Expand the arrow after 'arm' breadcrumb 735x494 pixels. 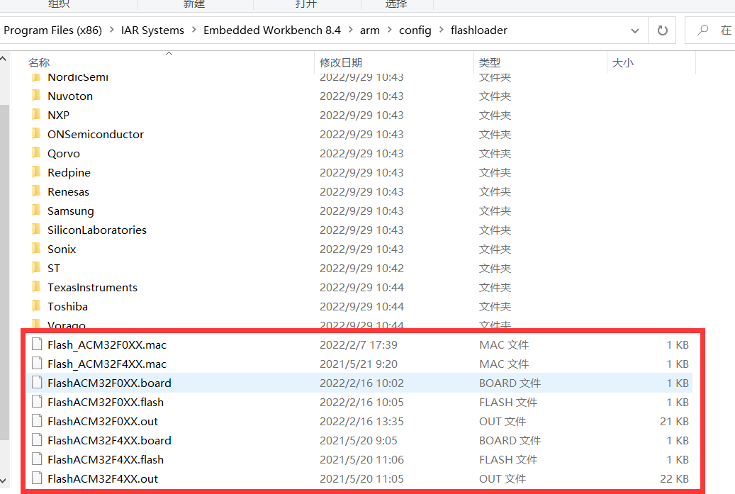pos(389,30)
